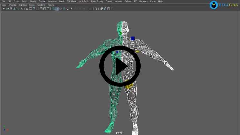Switch to wireframe shading icon
Viewport: 240px width, 135px height.
pyautogui.click(x=54, y=9)
